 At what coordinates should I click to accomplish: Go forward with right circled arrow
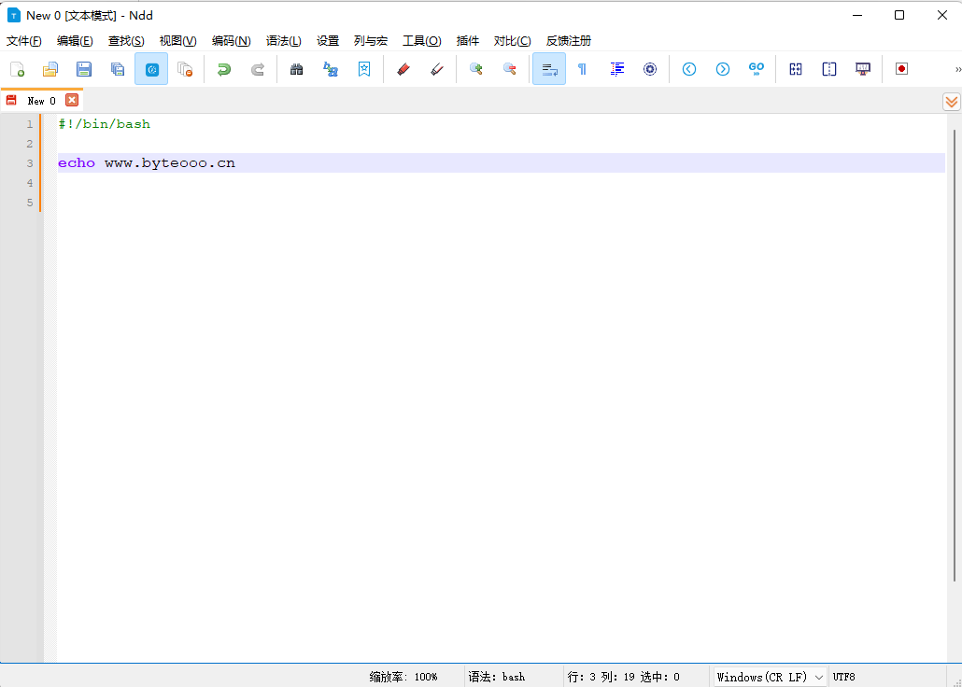point(723,69)
